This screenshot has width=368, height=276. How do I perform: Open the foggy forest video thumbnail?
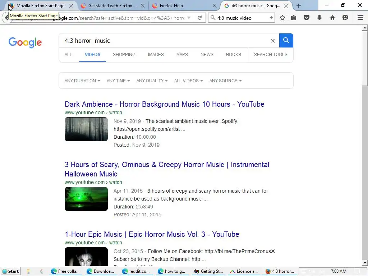[x=86, y=129]
